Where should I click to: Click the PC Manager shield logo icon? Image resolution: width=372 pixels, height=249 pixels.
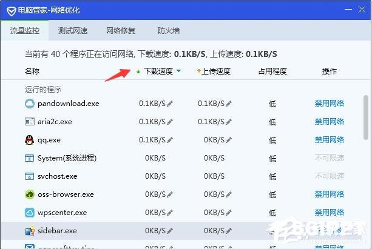(11, 11)
